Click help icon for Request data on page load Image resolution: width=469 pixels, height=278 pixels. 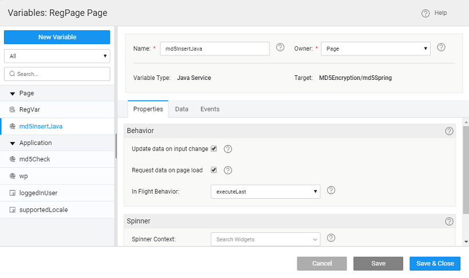pyautogui.click(x=228, y=170)
